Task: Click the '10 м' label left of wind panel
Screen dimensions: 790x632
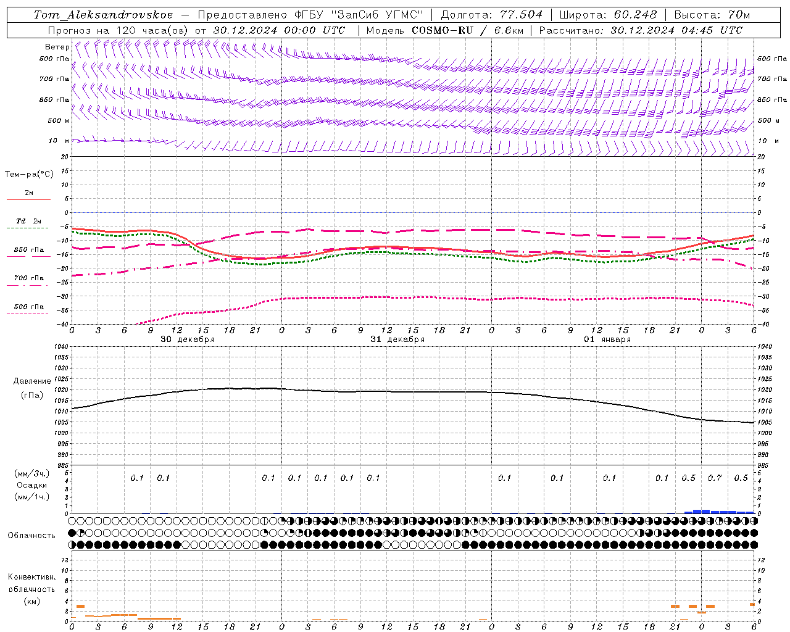Action: tap(59, 141)
